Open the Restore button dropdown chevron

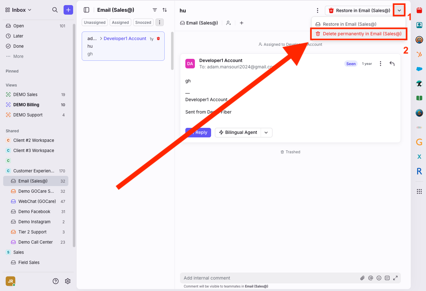[x=399, y=10]
